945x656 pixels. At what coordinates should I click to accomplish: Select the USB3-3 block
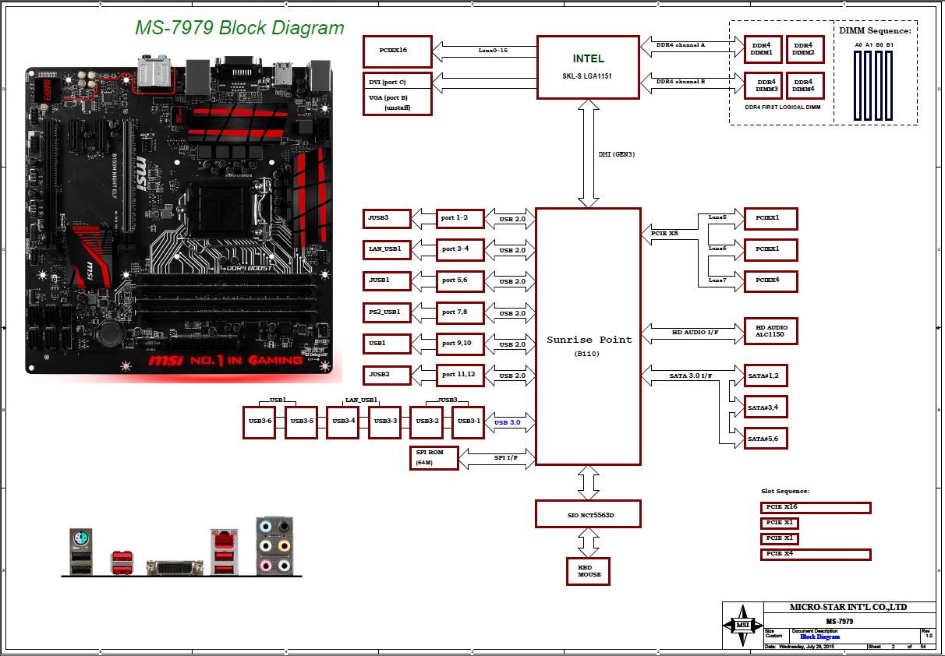pos(385,421)
